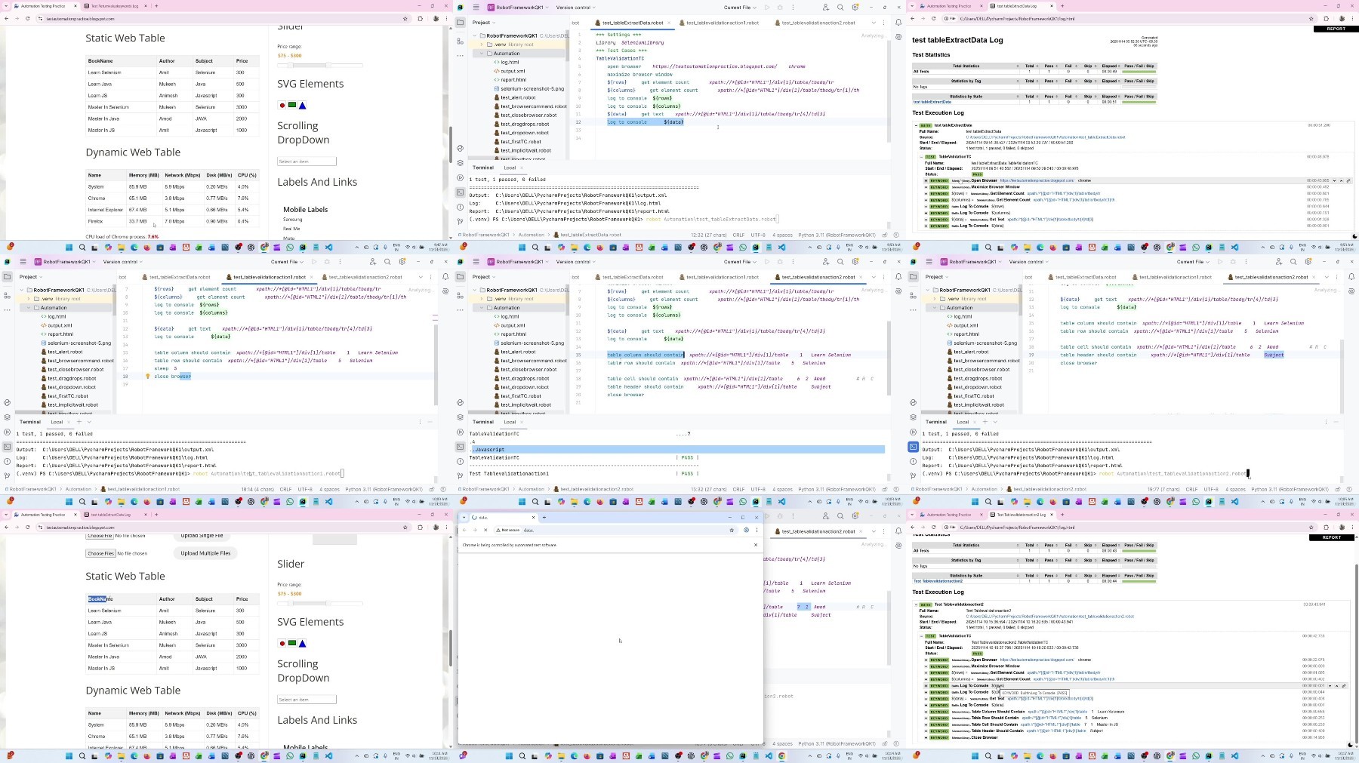Viewport: 1359px width, 763px height.
Task: Open Notifications bell beside test_tableExtractData.robot editor
Action: click(898, 23)
